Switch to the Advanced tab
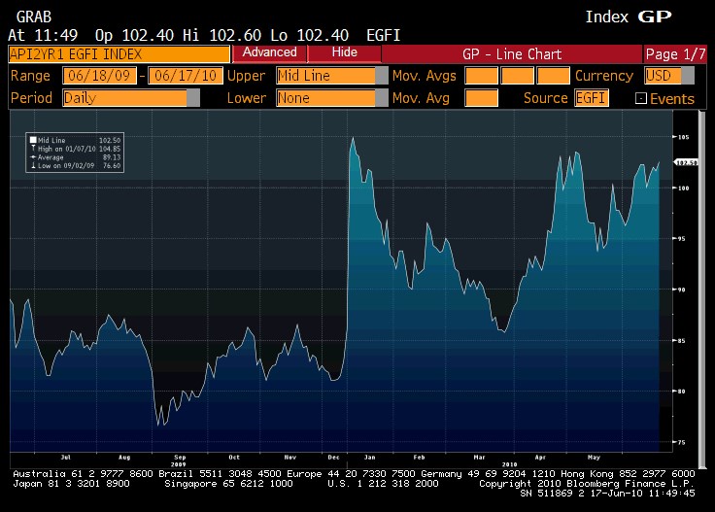The image size is (715, 512). pos(269,52)
